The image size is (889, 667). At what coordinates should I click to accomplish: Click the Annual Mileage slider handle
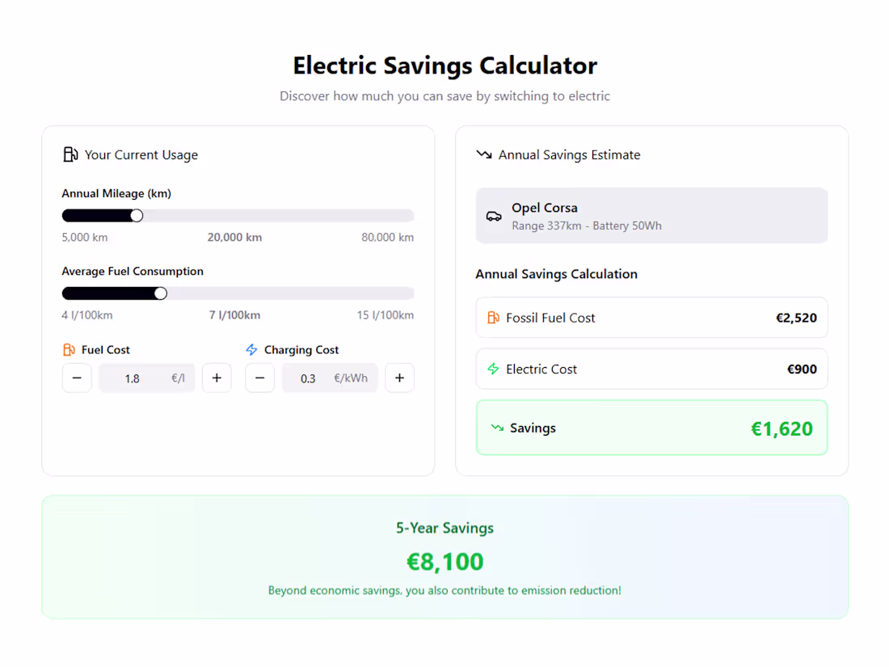(x=136, y=215)
